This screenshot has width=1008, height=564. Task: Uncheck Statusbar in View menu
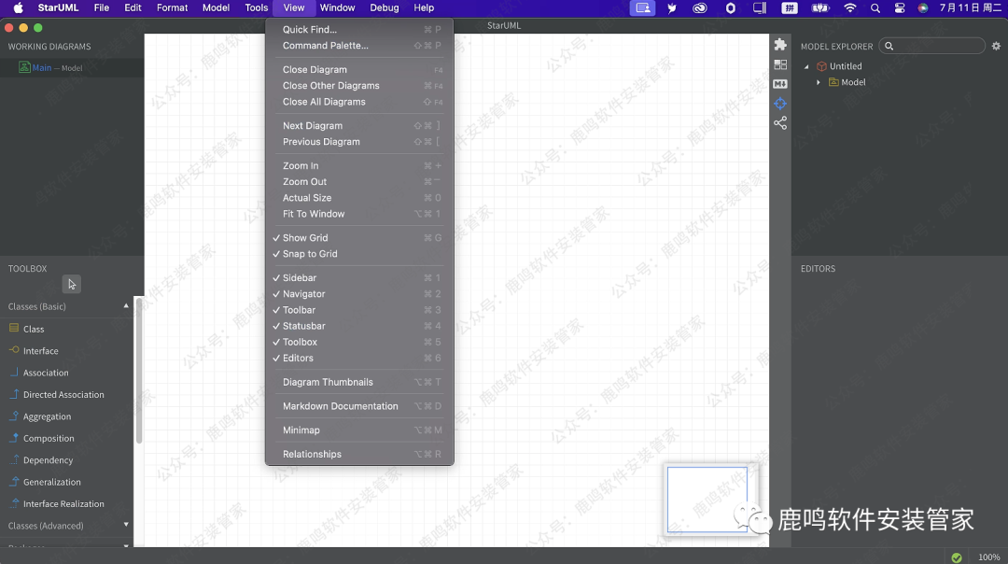[304, 326]
